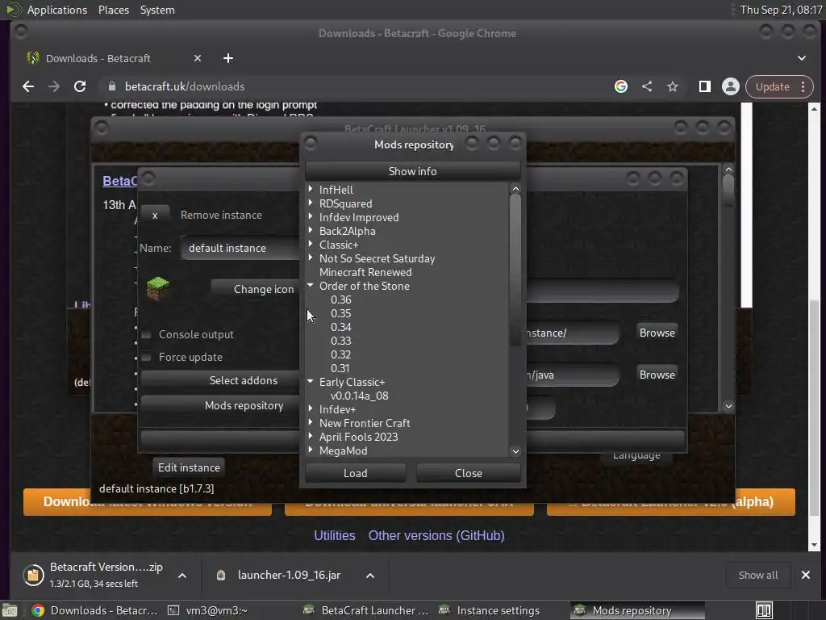Expand the New Frontier Craft entry
Screen dimensions: 826x620
click(x=311, y=422)
